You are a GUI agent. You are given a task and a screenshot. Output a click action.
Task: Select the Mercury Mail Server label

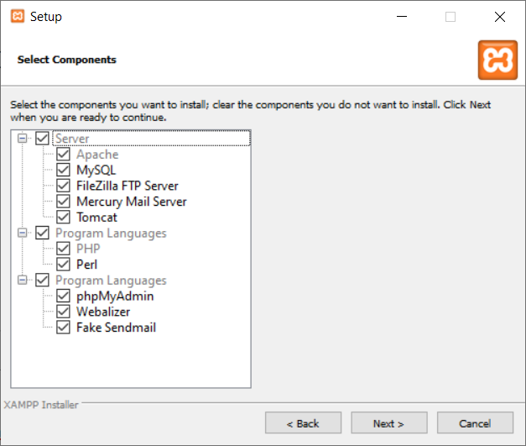point(132,202)
